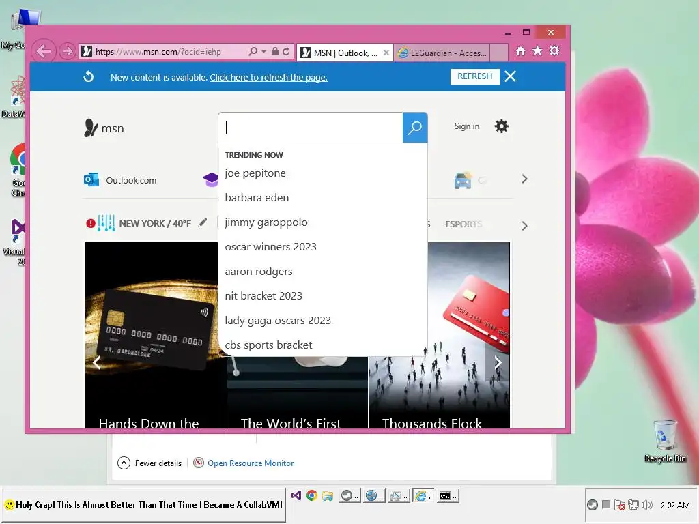699x524 pixels.
Task: Open the NEW YORK / 40°F weather
Action: (x=155, y=223)
